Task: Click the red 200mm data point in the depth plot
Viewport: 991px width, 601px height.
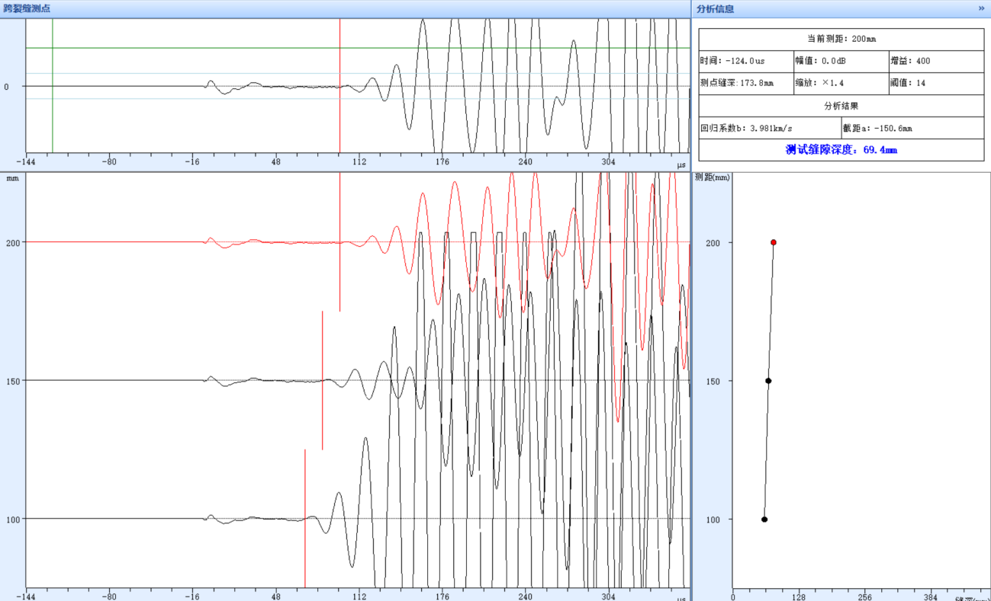Action: [774, 242]
